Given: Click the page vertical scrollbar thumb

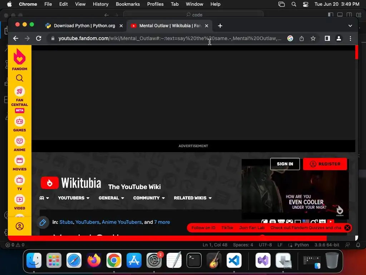Looking at the screenshot, I should click(356, 52).
